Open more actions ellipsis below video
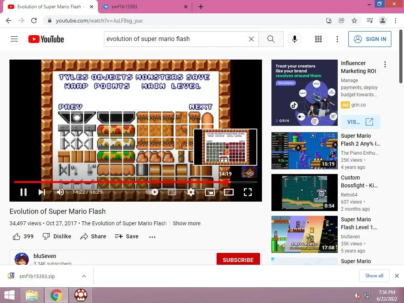 tap(152, 237)
